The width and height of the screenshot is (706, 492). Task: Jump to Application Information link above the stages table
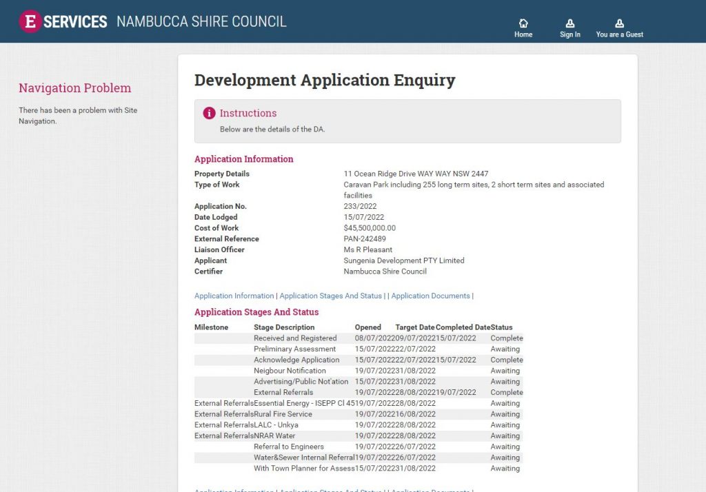coord(234,296)
